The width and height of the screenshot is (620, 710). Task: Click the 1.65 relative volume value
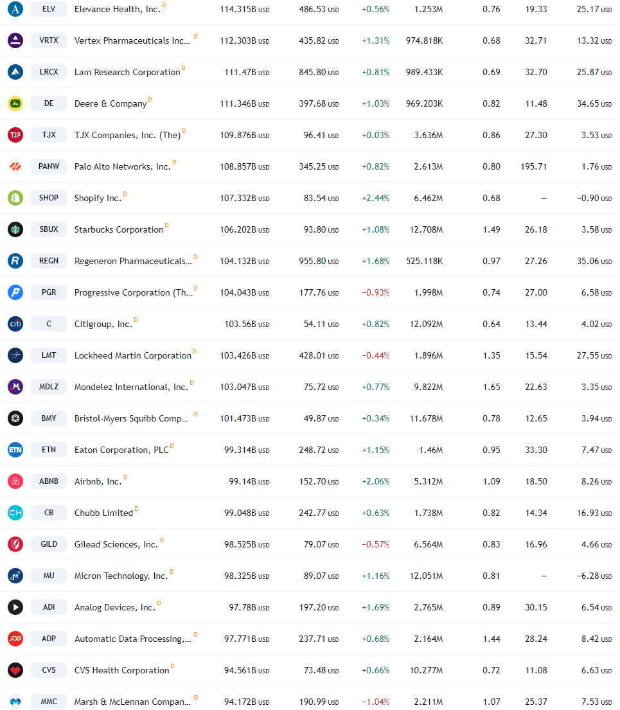pos(492,387)
